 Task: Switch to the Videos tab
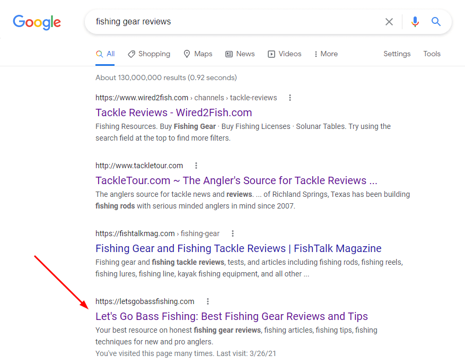[x=284, y=54]
